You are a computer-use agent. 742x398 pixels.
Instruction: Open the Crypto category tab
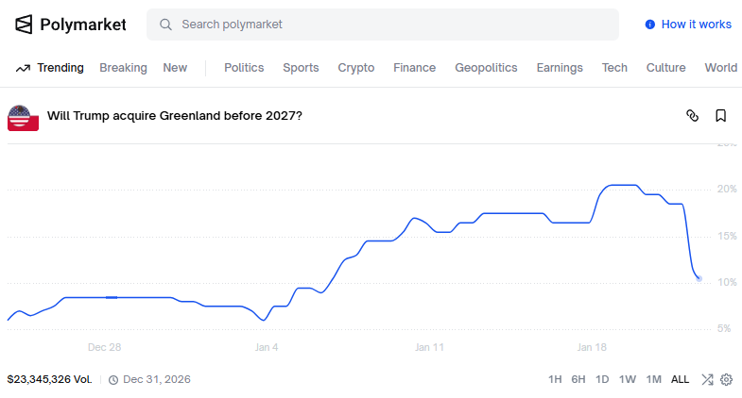click(x=356, y=68)
